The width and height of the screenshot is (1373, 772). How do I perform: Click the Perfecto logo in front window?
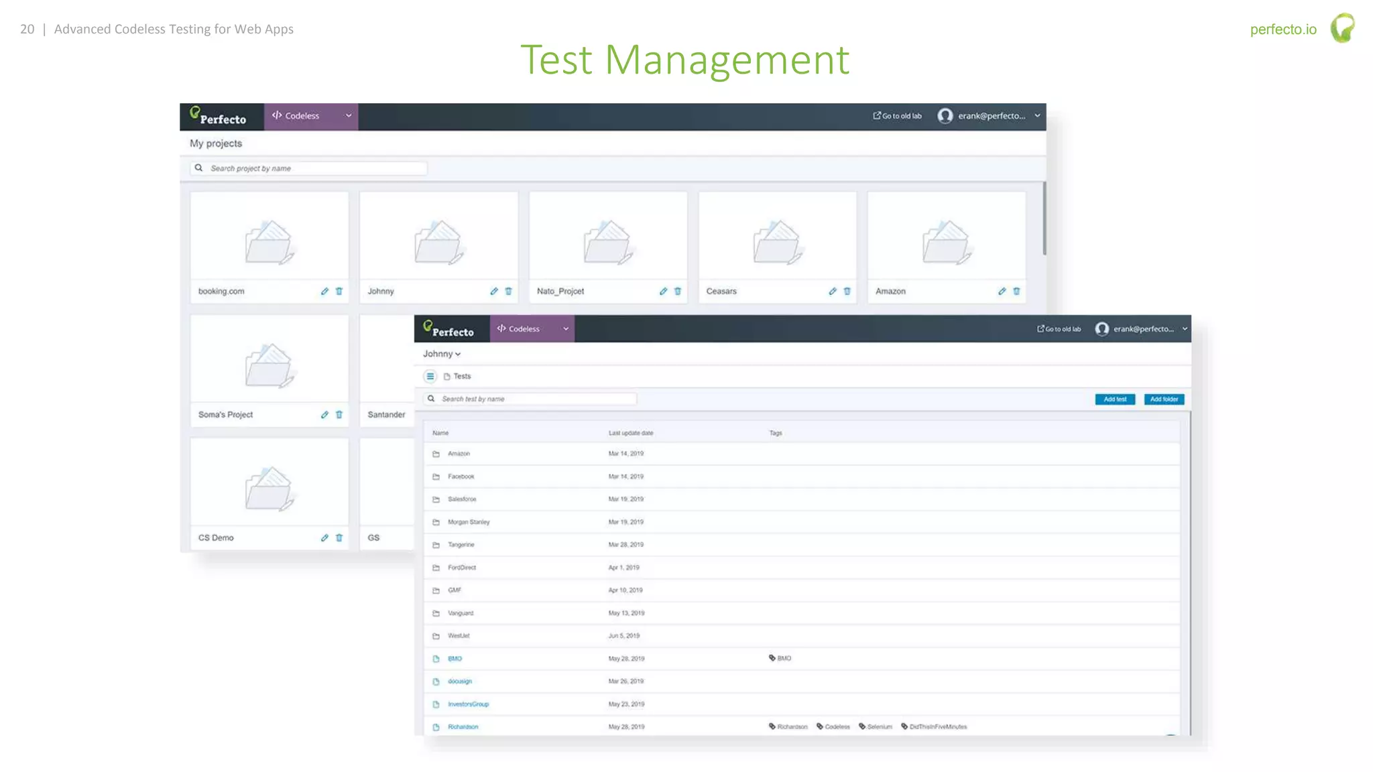pos(448,329)
